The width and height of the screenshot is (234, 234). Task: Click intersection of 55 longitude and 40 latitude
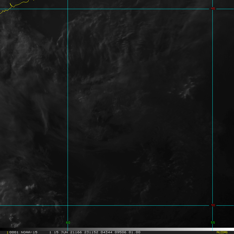pos(212,205)
